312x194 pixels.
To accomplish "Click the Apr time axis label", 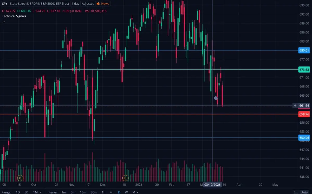I will coord(239,185).
